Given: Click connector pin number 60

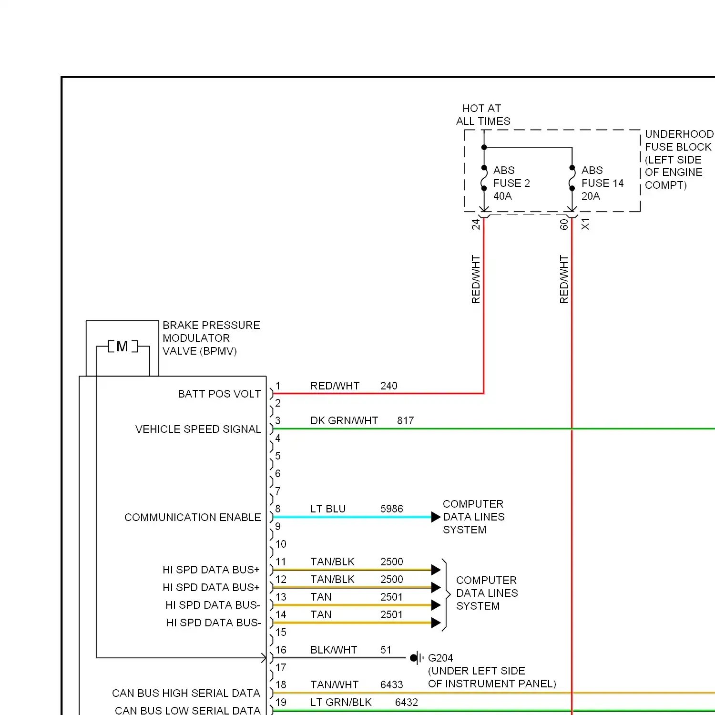Looking at the screenshot, I should point(564,224).
